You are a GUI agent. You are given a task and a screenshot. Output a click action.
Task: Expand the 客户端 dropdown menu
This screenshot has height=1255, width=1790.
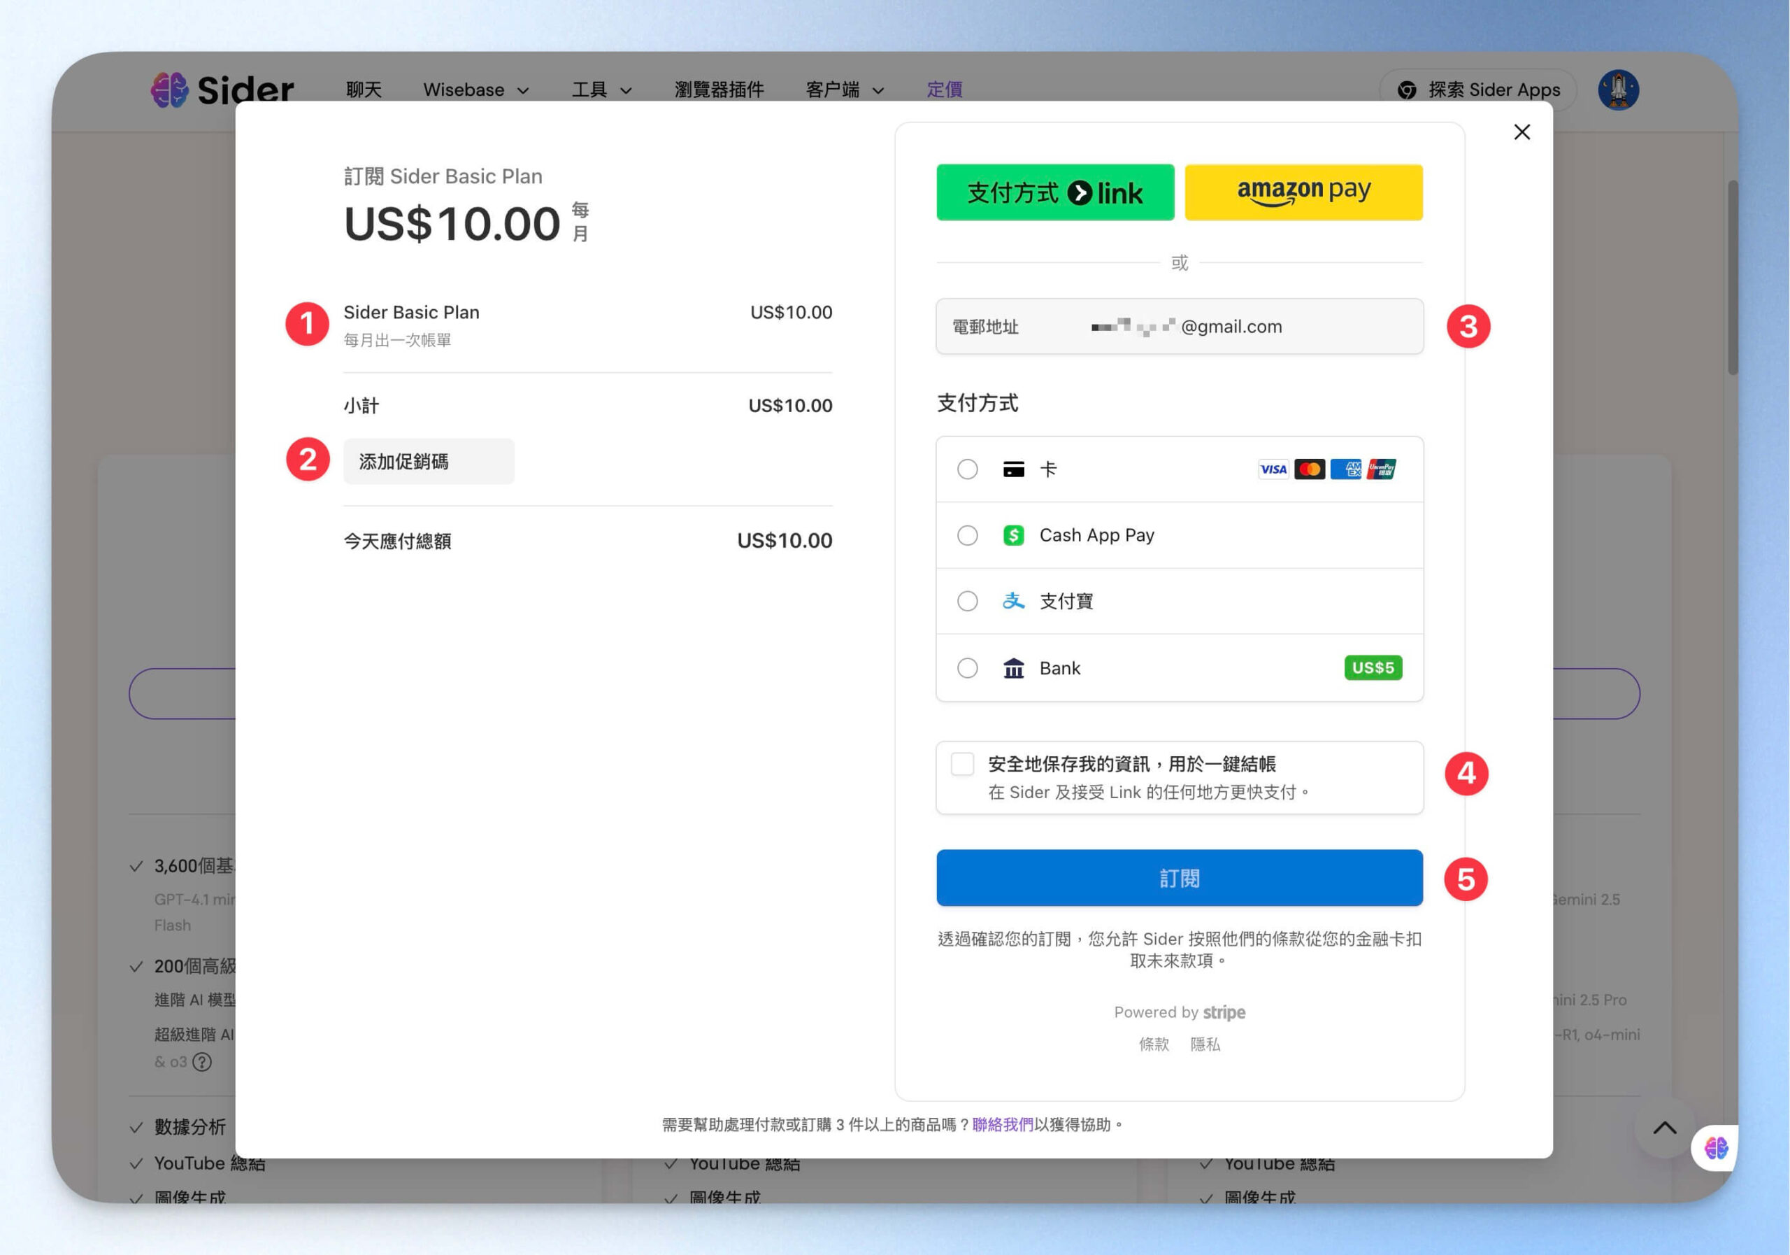pos(845,90)
